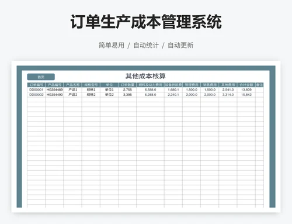Click the 单位2 cell
Viewport: 292px width, 224px height.
(x=109, y=95)
